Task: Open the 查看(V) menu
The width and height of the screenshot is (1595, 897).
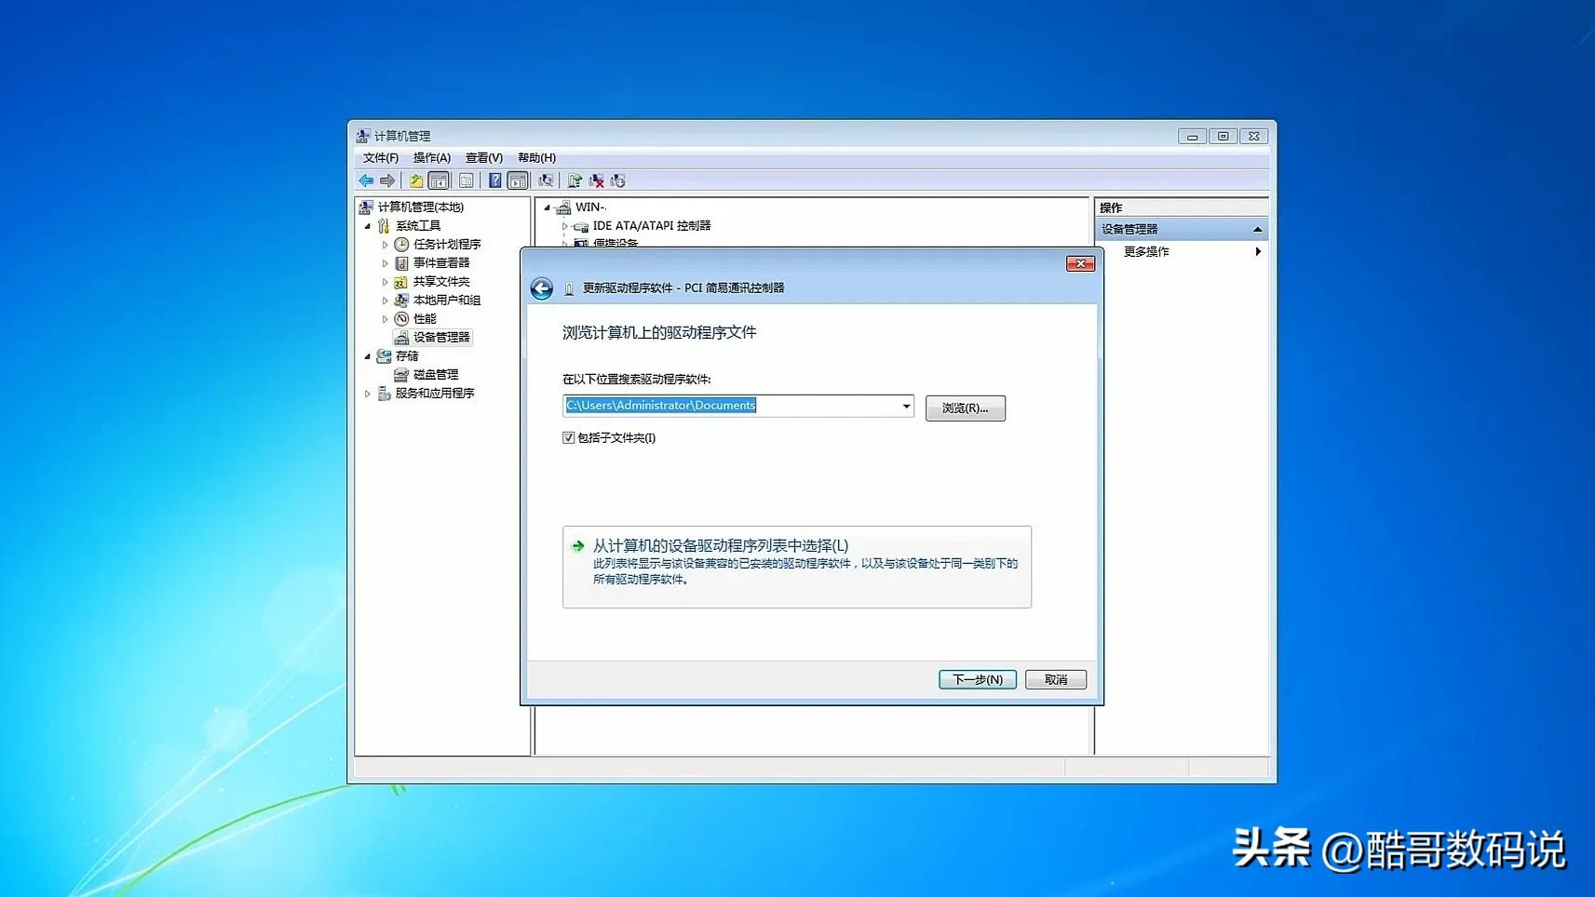Action: point(484,157)
